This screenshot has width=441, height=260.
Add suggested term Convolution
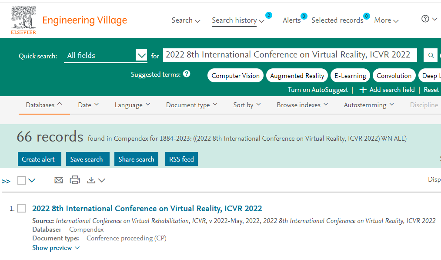pos(394,75)
